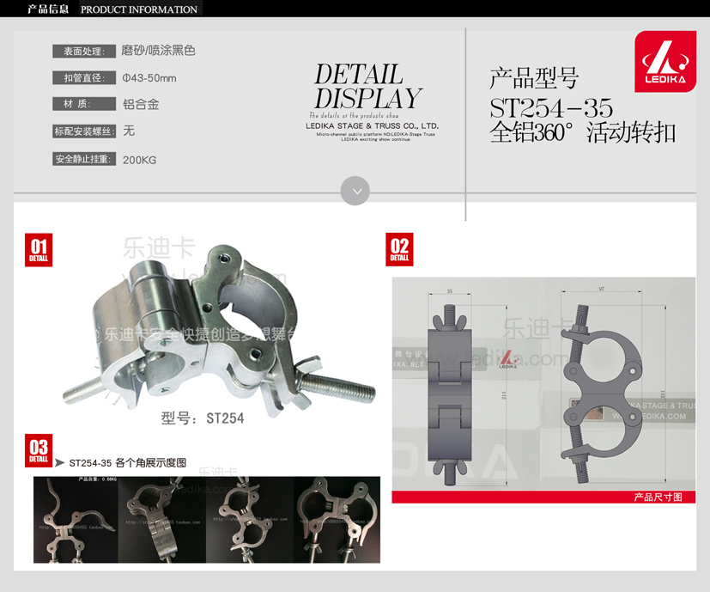
Task: Click the '产品型号' heading
Action: click(534, 78)
